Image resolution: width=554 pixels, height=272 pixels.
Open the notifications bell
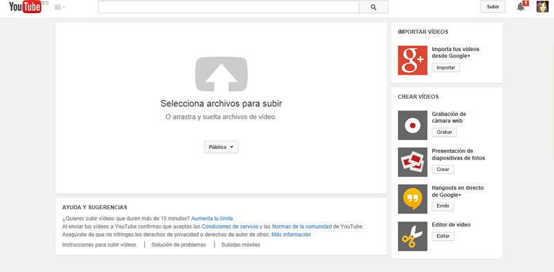[521, 7]
